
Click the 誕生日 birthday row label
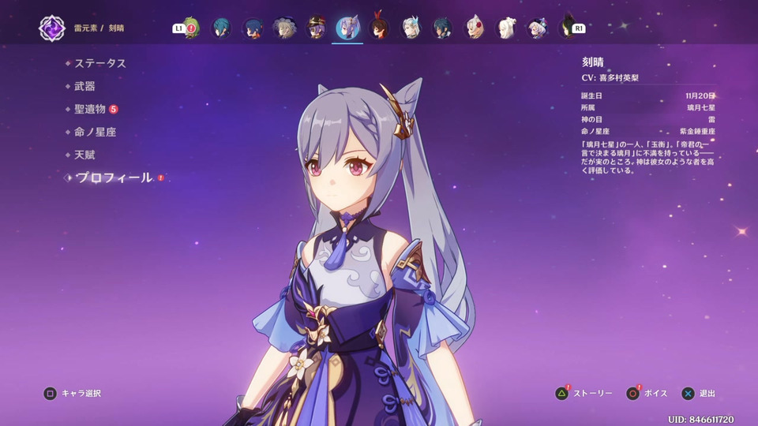[x=591, y=96]
